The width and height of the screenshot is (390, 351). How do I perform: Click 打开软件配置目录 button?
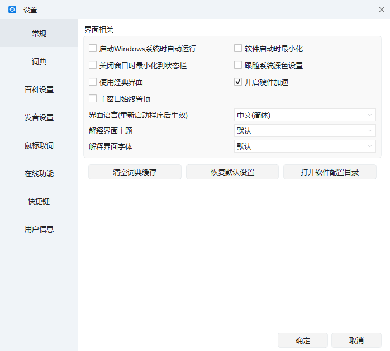pyautogui.click(x=330, y=172)
